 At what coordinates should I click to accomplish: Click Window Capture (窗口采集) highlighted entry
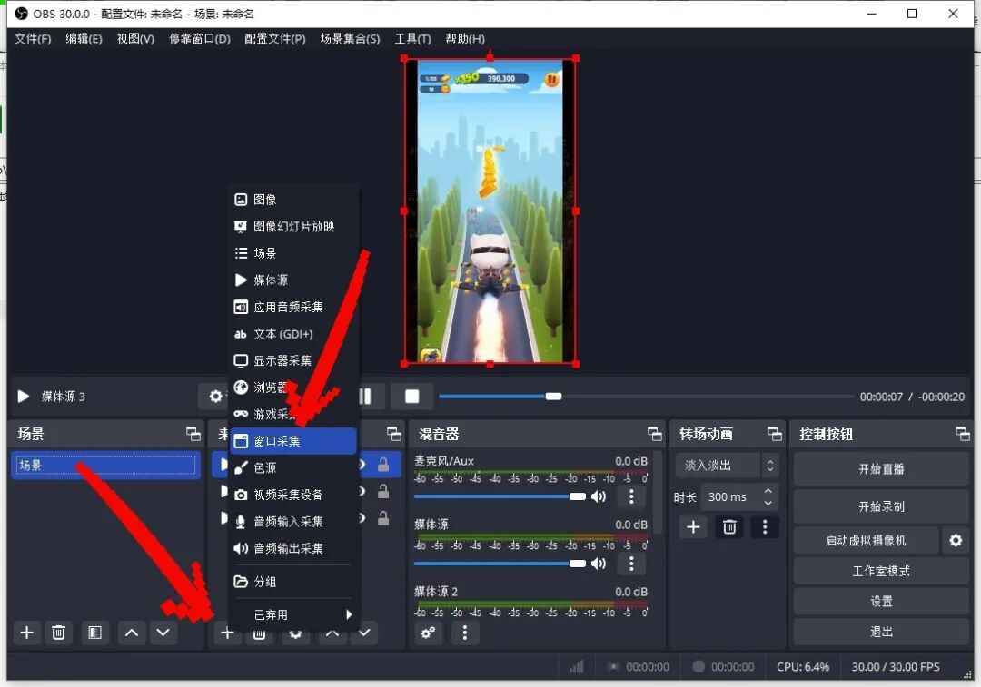(293, 441)
